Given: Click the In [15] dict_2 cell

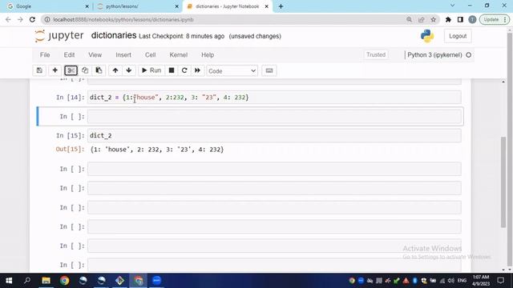Looking at the screenshot, I should tap(274, 135).
